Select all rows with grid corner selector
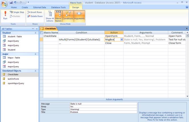 pos(41,32)
